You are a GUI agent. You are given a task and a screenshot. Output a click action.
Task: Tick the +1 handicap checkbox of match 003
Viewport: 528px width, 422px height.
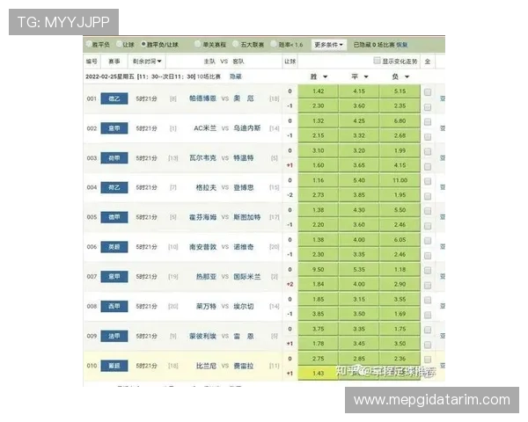428,166
